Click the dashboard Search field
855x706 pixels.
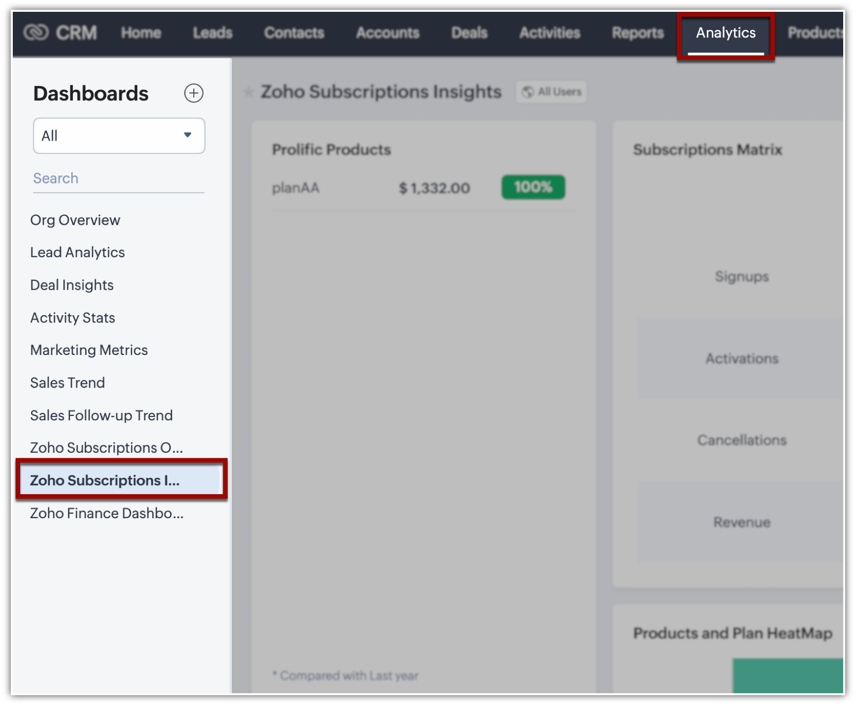click(x=119, y=178)
